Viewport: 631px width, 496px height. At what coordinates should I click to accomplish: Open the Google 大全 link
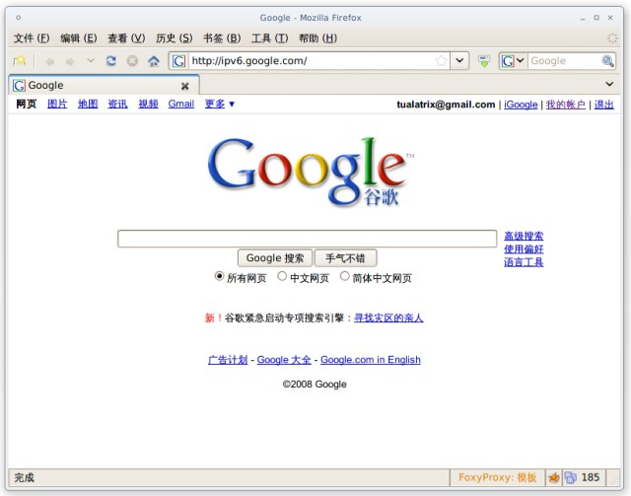(284, 360)
